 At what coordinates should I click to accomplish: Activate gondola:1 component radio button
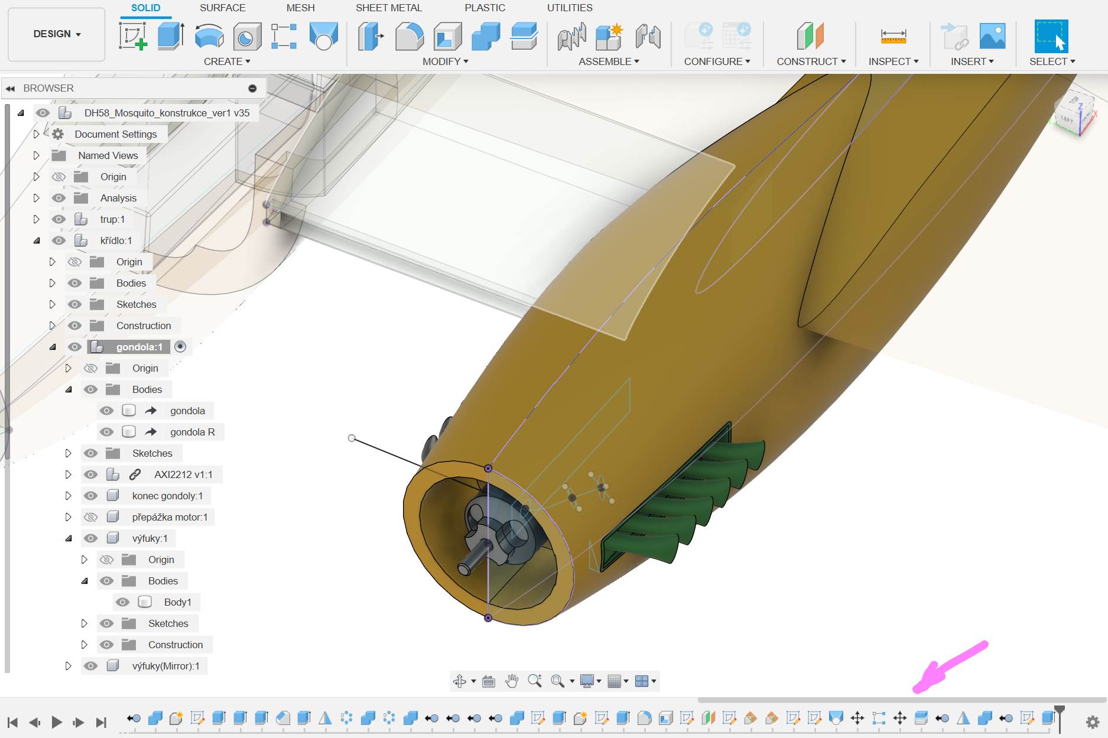[181, 347]
